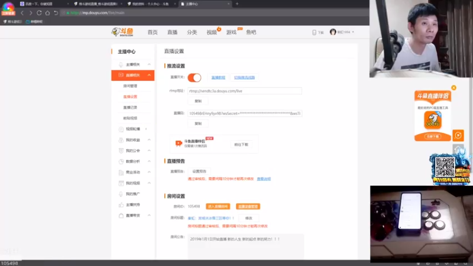Viewport: 473px width, 266px height.
Task: Select 前贴视频 in the sidebar submenu
Action: pos(130,118)
